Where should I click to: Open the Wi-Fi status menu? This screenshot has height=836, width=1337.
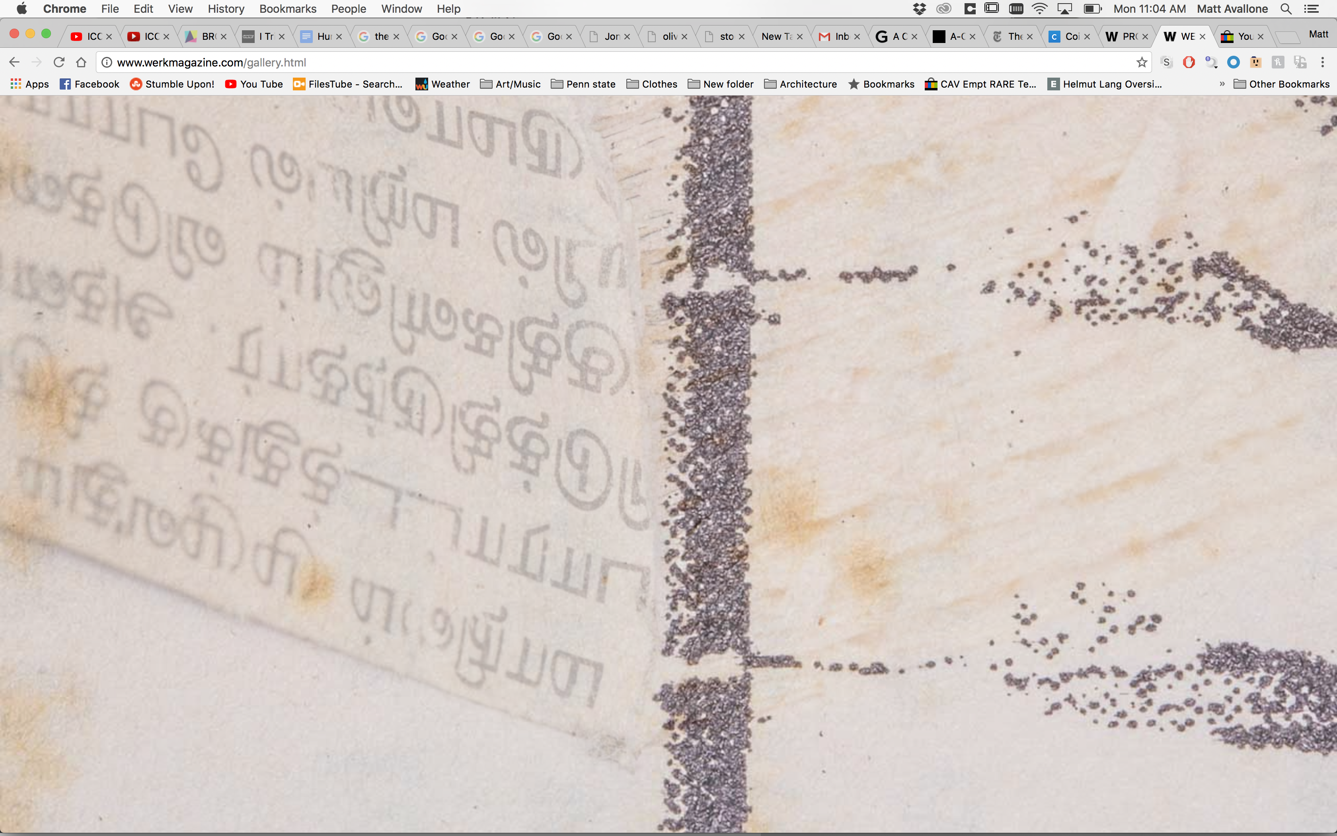[1039, 9]
